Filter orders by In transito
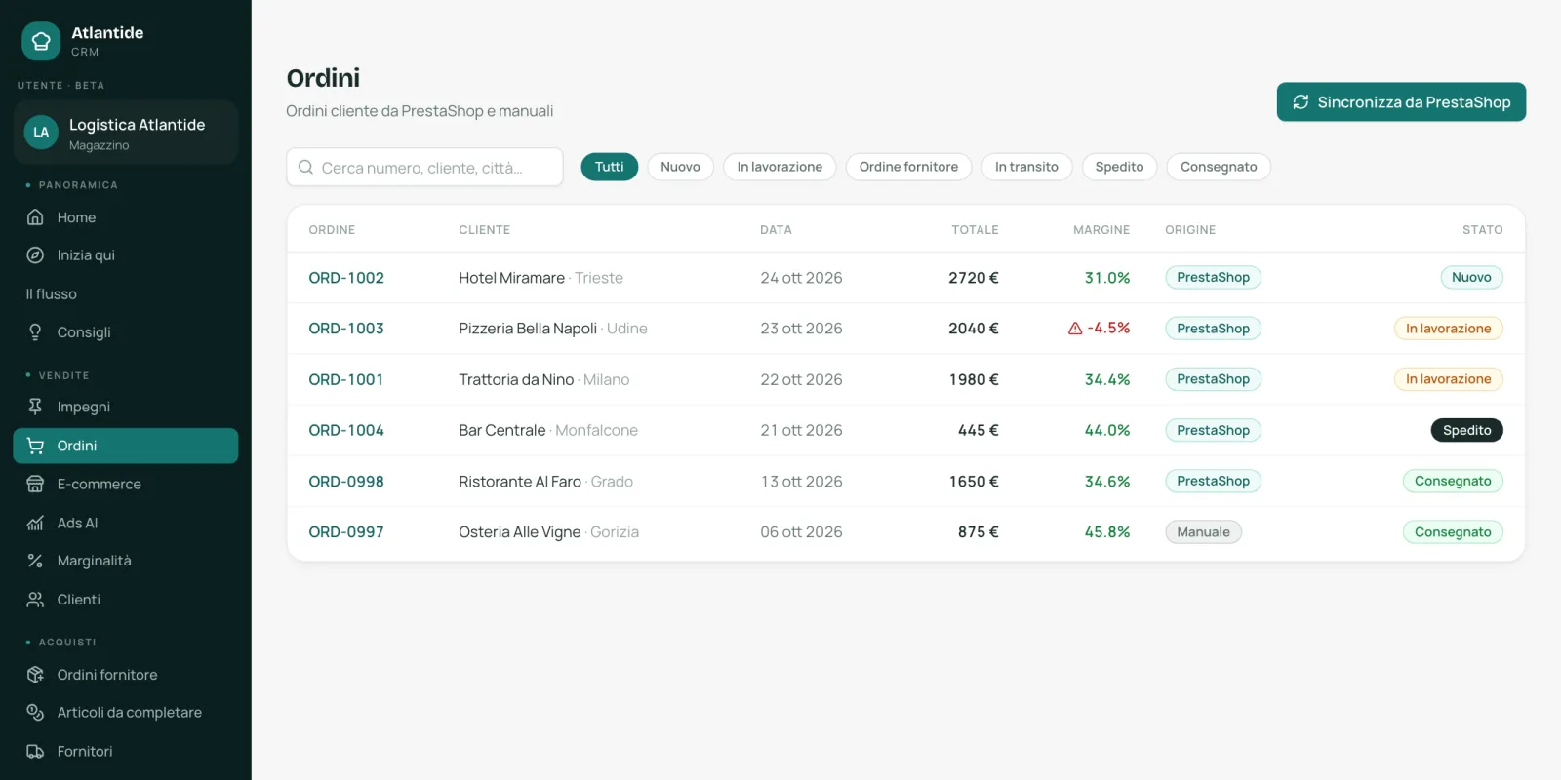1561x780 pixels. (x=1026, y=167)
